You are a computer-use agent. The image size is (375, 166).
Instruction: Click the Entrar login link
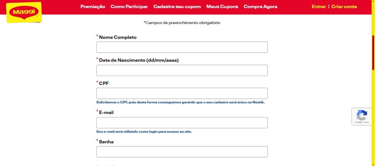point(319,7)
